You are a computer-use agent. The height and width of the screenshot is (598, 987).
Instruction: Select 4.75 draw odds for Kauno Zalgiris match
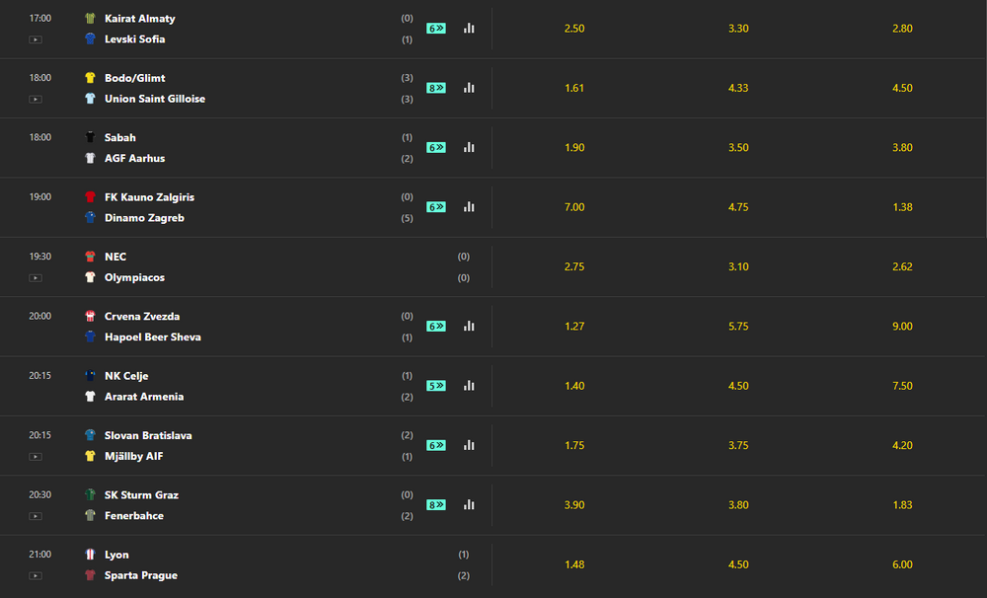click(x=738, y=207)
